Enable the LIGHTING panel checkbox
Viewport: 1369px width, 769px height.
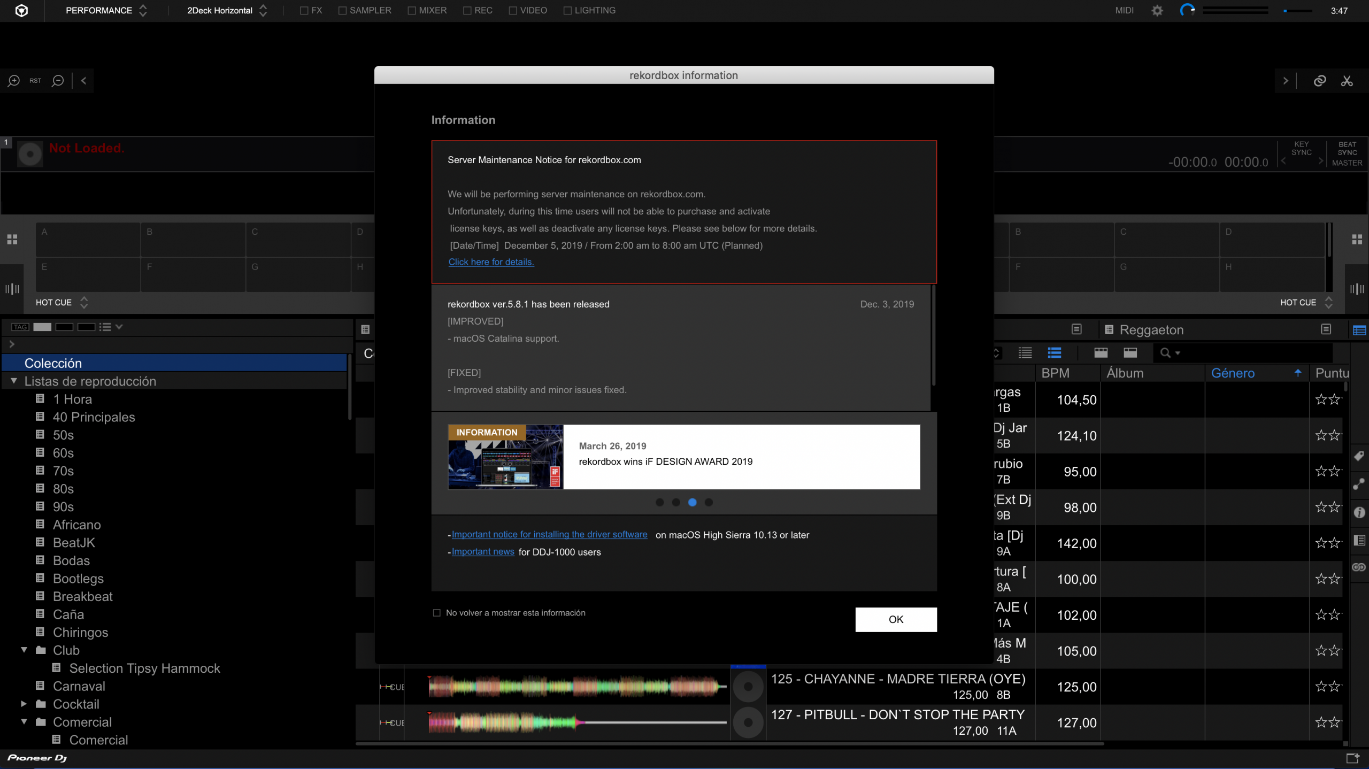[567, 11]
